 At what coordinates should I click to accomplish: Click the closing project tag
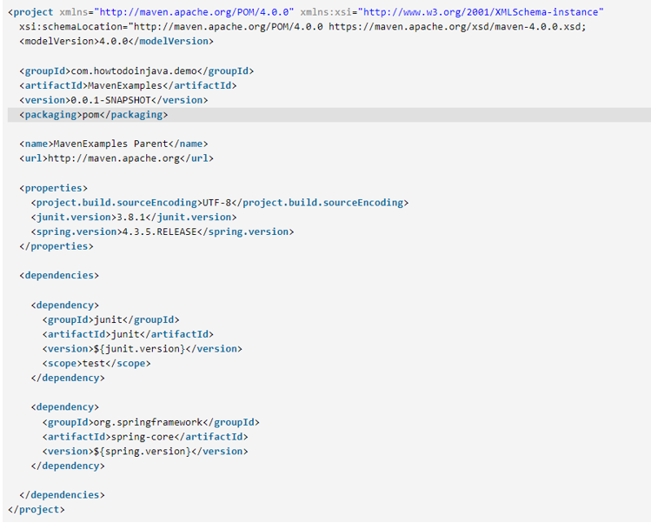[x=37, y=509]
